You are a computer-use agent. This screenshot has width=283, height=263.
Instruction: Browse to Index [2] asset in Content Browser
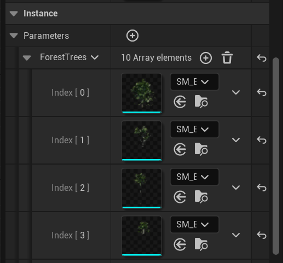201,197
